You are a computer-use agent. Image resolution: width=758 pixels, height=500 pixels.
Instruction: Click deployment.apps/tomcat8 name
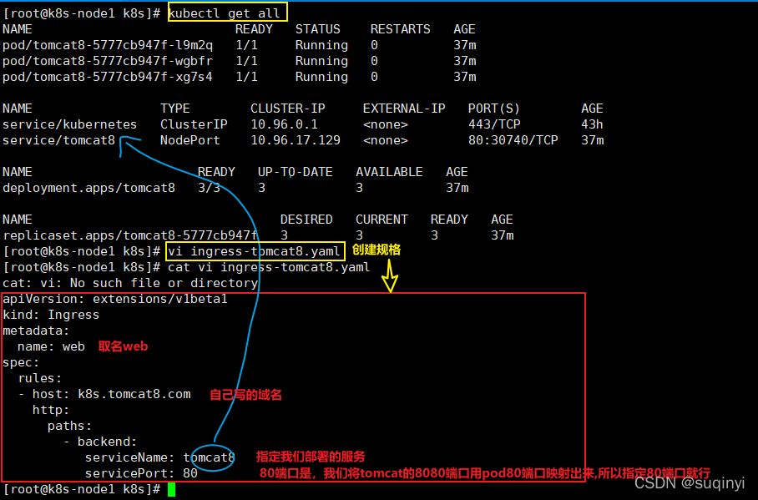click(x=89, y=188)
